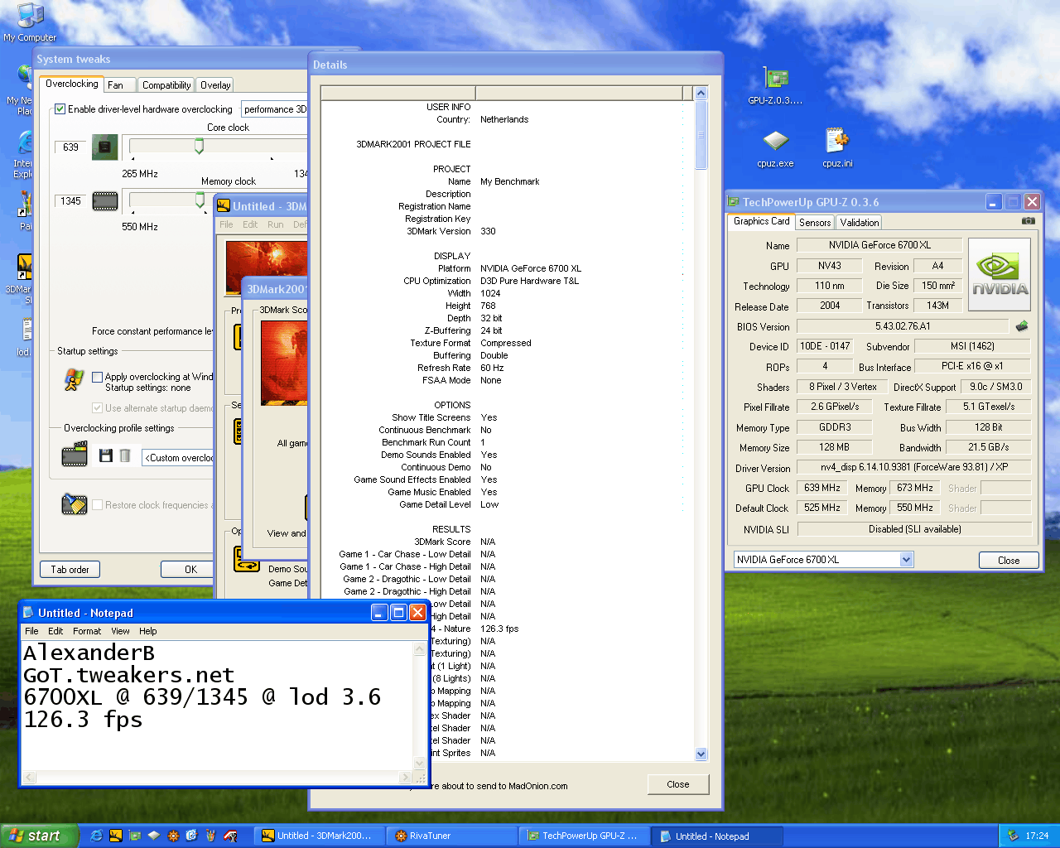Click the GPU-Z screenshot camera icon
The height and width of the screenshot is (848, 1060).
tap(1028, 221)
